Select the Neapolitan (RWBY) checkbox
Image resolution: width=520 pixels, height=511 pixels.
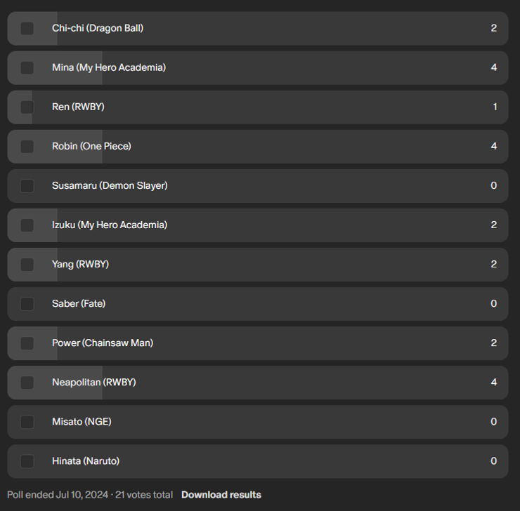[x=27, y=383]
